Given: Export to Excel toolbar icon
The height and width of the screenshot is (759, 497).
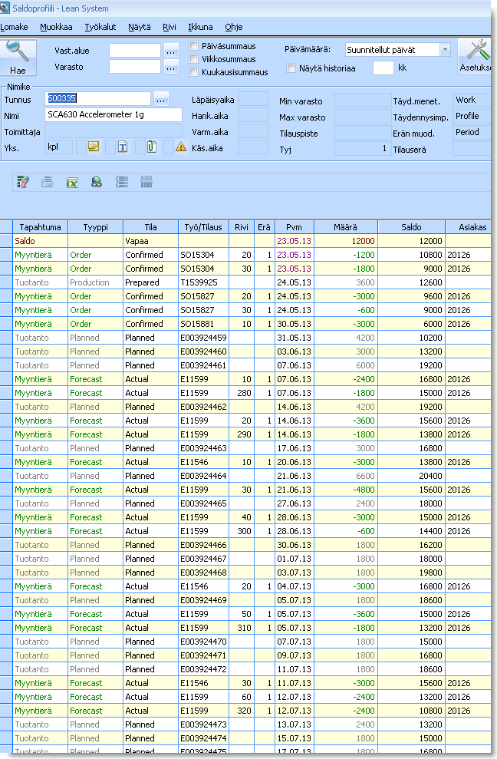Looking at the screenshot, I should point(72,182).
